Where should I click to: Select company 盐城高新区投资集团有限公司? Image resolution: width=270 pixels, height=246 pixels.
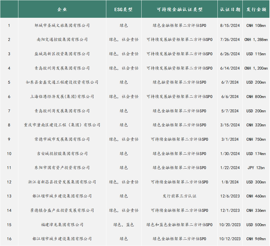click(62, 54)
